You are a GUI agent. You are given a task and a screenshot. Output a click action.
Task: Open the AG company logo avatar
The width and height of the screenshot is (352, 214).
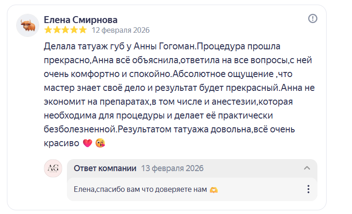(x=53, y=168)
